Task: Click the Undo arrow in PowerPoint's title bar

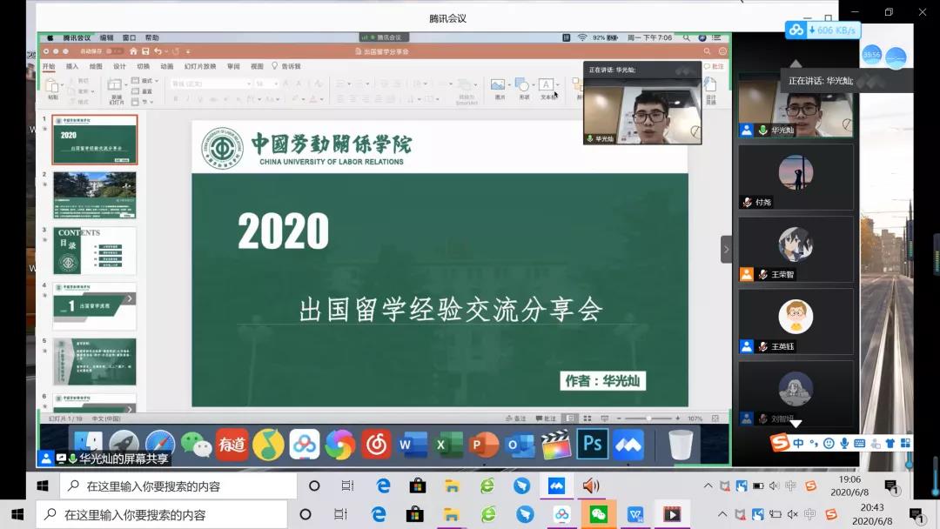Action: [158, 51]
